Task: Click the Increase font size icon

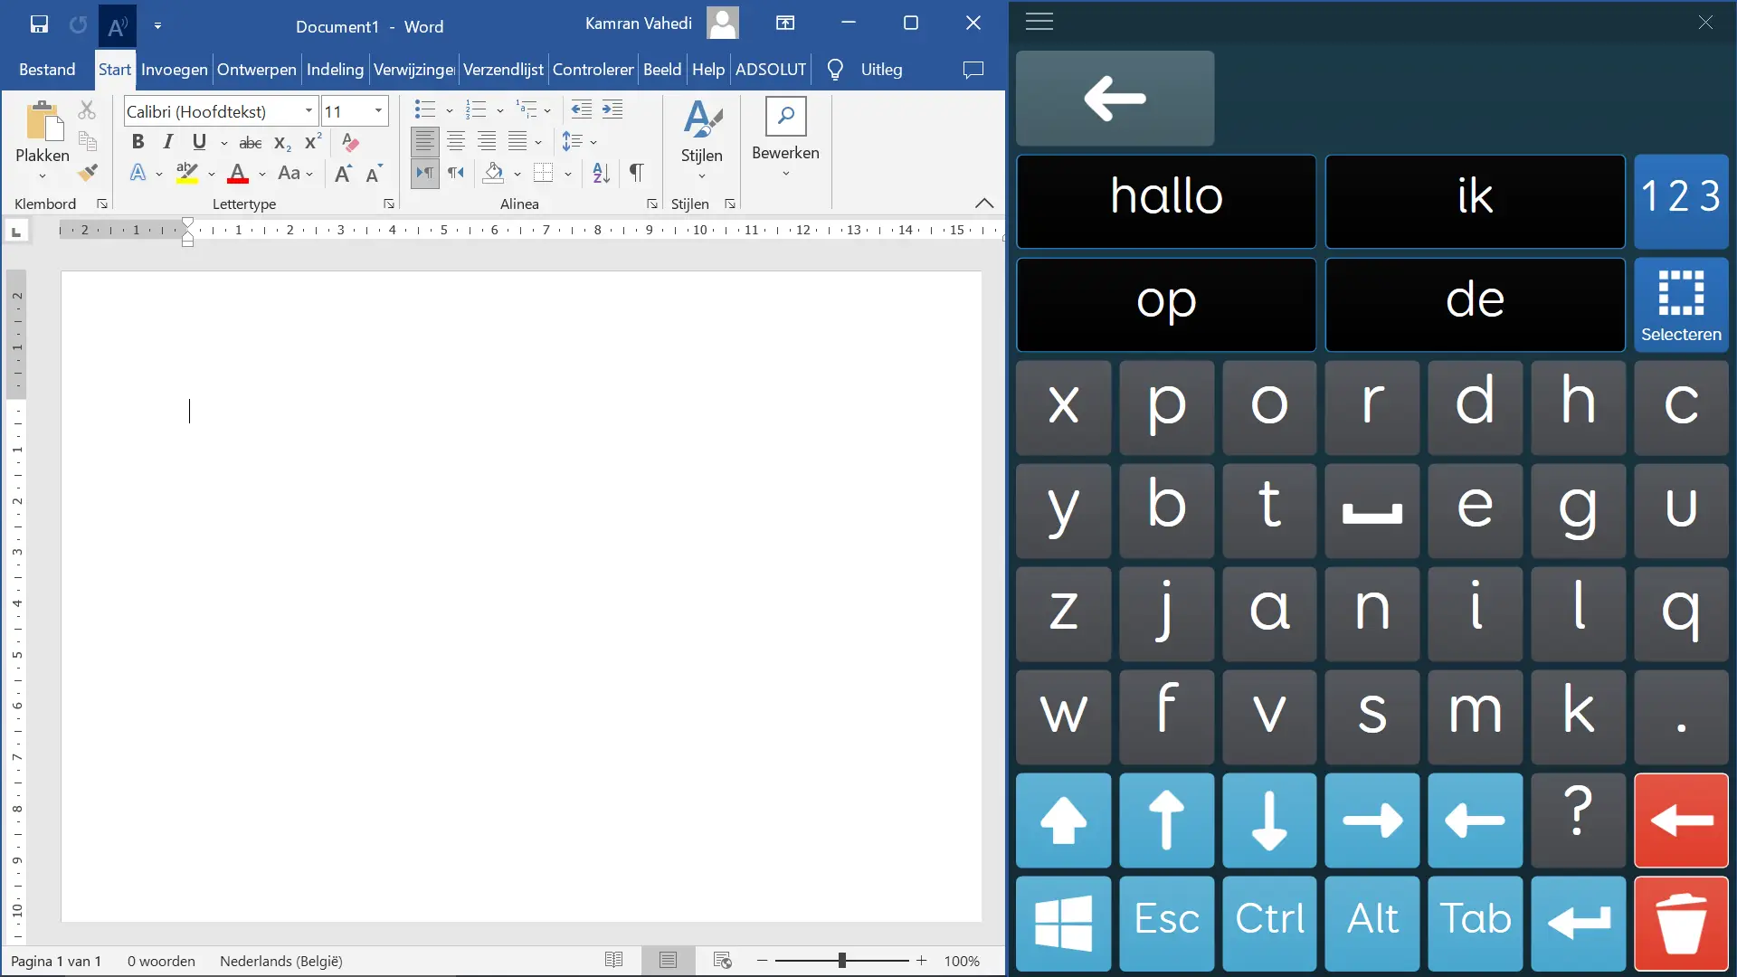Action: coord(343,173)
